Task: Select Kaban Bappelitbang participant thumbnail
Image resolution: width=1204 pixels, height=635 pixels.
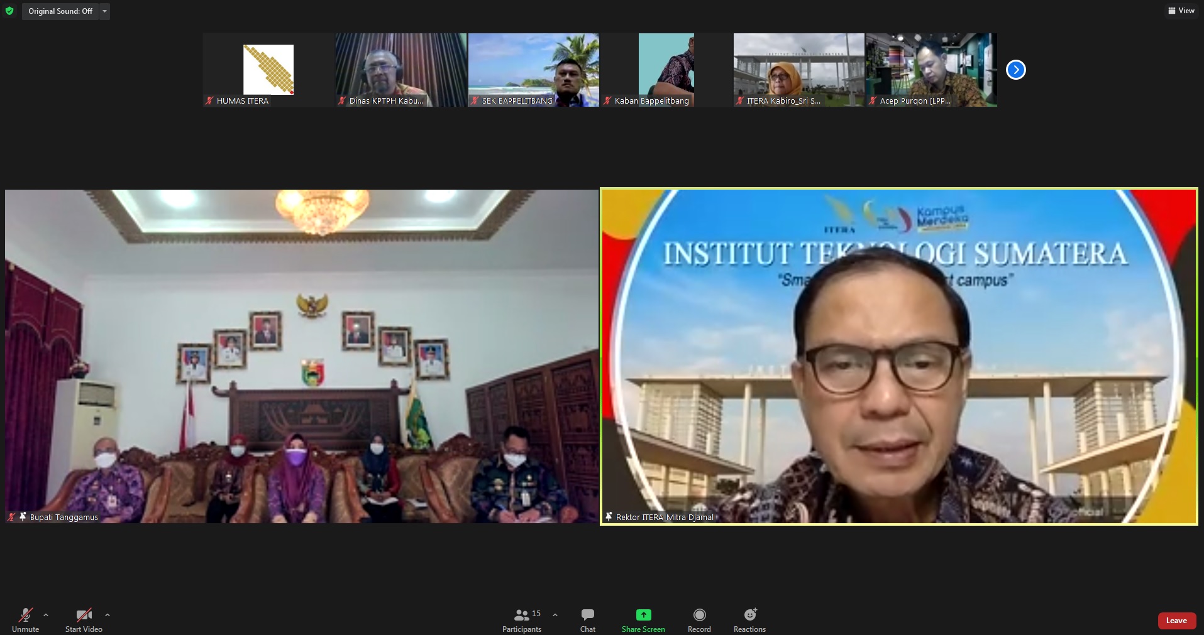Action: (x=666, y=70)
